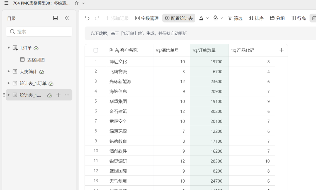This screenshot has height=190, width=316.
Task: Open the hamburger main menu
Action: [x=6, y=3]
